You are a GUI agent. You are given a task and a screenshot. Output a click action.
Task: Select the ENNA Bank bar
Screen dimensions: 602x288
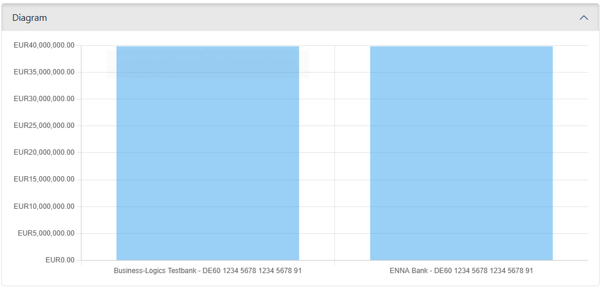click(x=461, y=153)
